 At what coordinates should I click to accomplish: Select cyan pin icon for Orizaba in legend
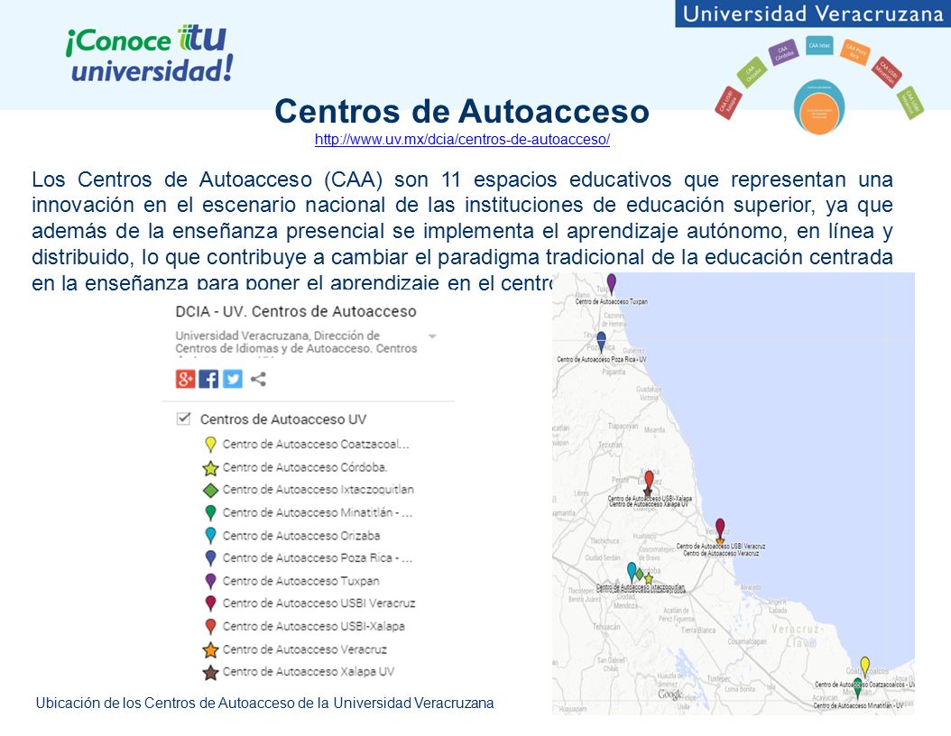tap(210, 536)
